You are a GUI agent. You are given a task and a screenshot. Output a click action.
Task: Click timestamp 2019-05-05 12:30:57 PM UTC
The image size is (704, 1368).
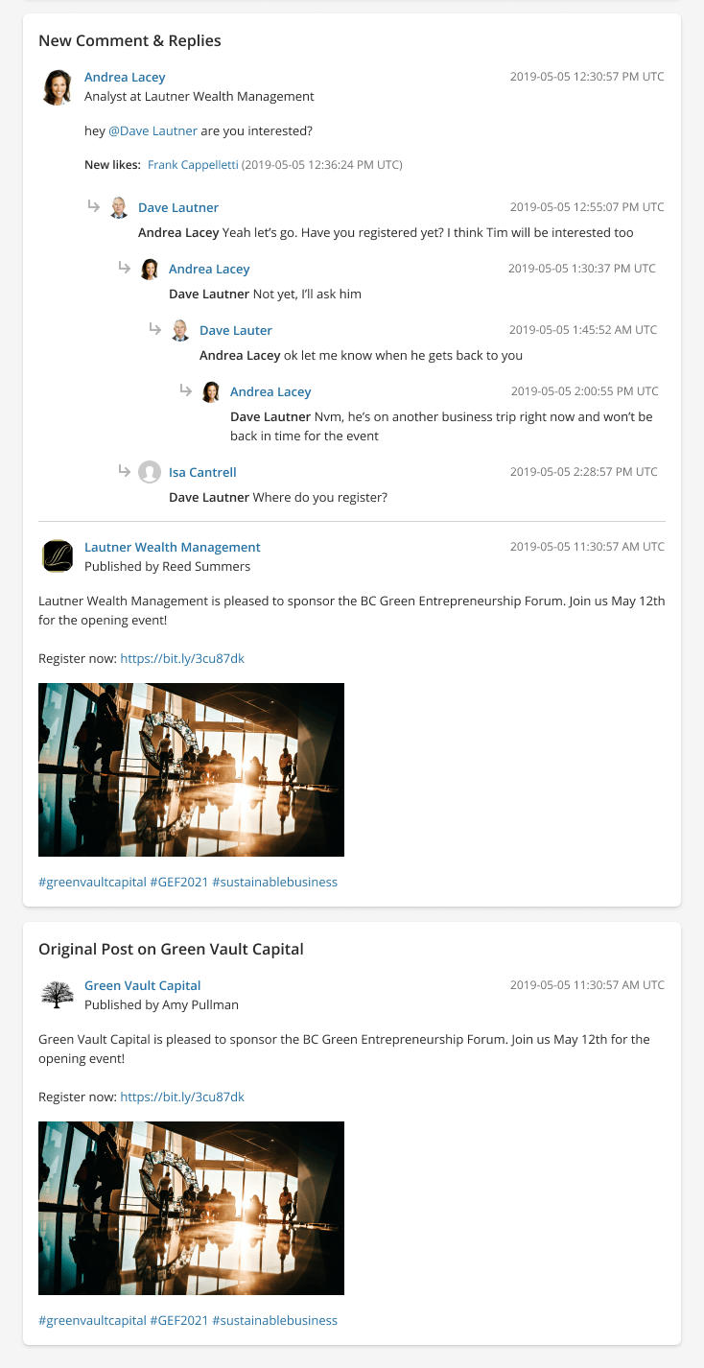(587, 77)
